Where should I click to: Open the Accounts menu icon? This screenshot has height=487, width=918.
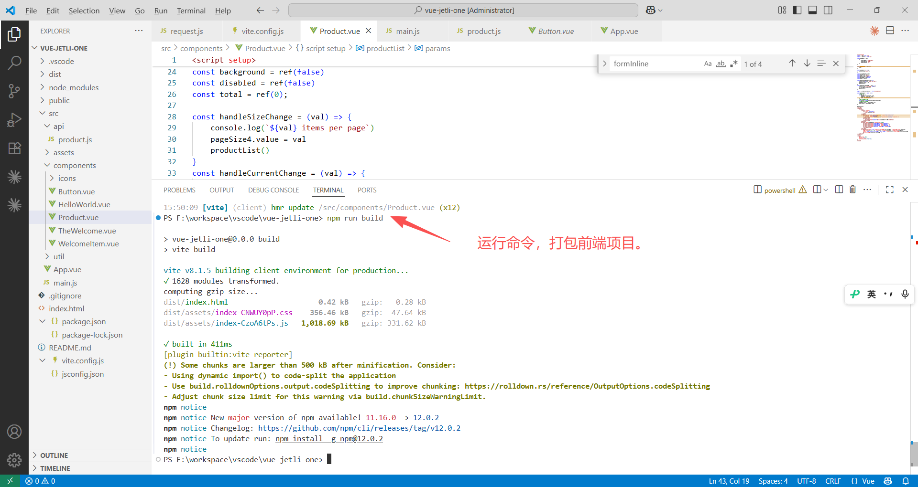[14, 432]
